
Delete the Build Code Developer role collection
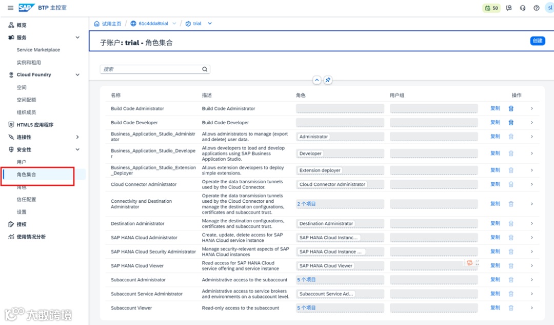(511, 122)
